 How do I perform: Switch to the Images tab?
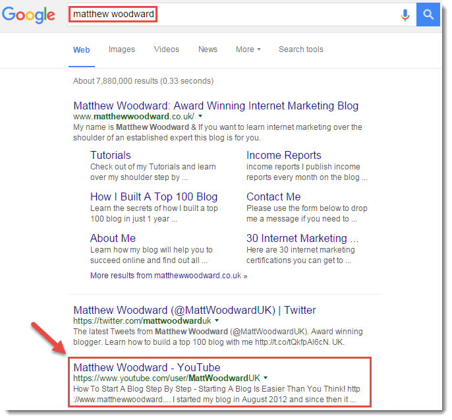click(x=122, y=49)
